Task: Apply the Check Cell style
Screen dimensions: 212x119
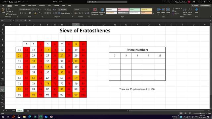Action: (x=123, y=13)
